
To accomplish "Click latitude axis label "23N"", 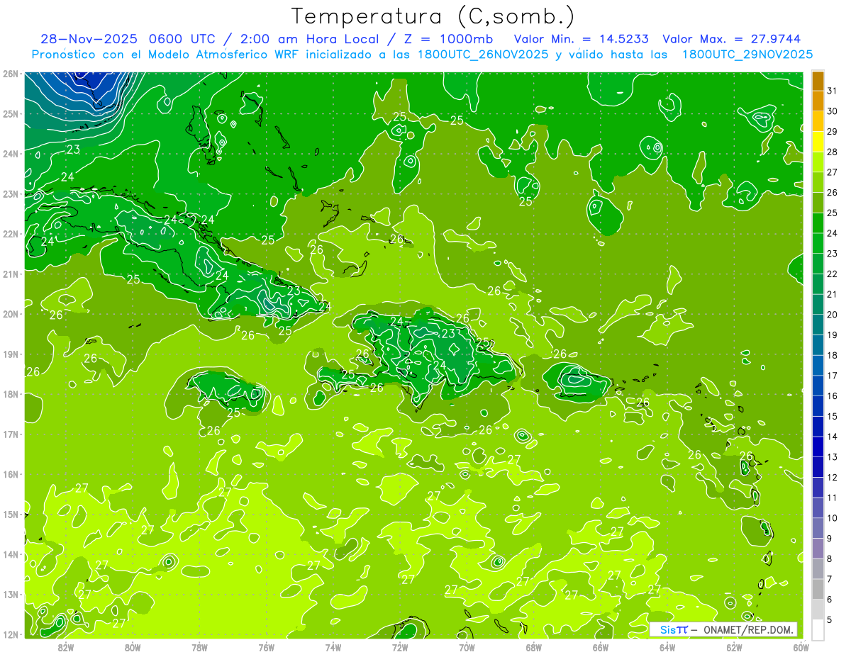I will (11, 193).
